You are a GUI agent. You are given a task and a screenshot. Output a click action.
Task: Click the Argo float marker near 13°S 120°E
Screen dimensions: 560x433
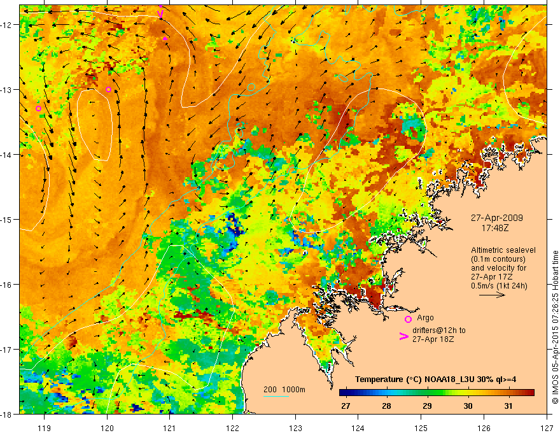[x=109, y=89]
